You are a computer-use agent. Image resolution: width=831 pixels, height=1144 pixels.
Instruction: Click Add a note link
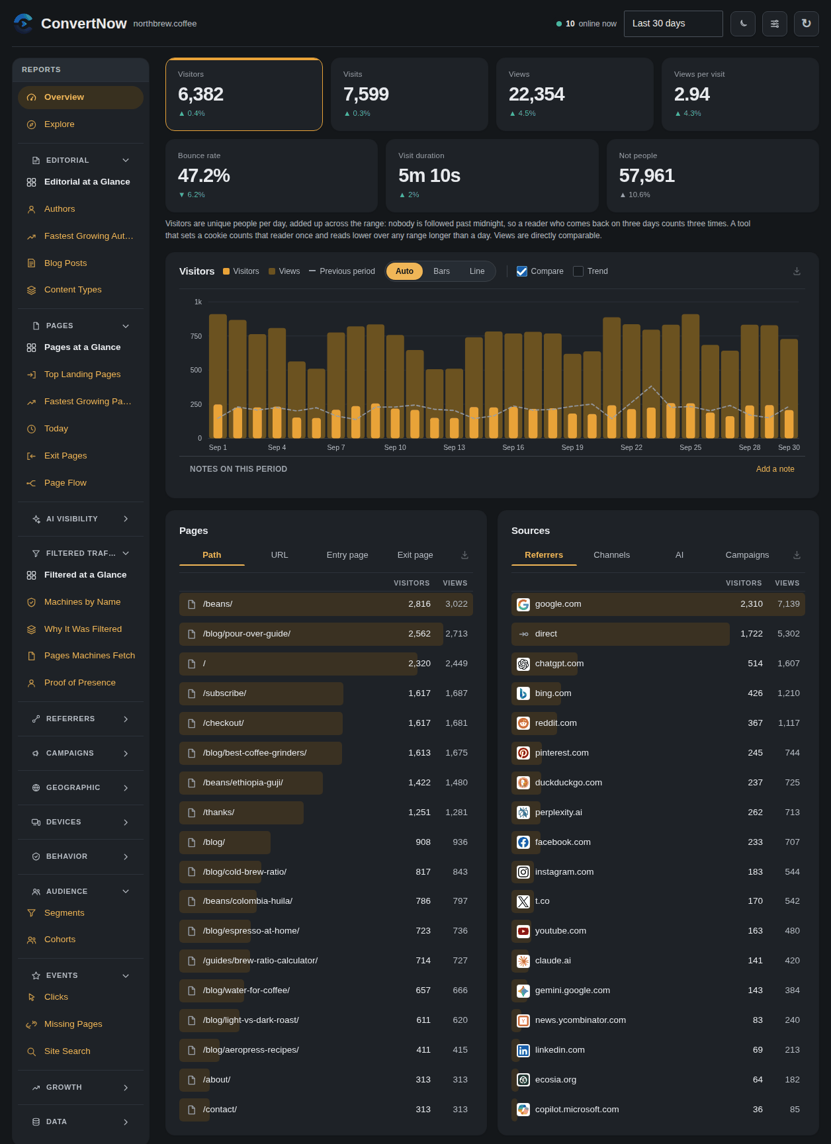pyautogui.click(x=775, y=469)
